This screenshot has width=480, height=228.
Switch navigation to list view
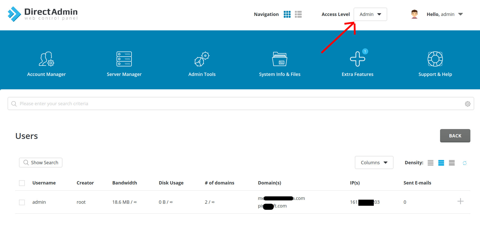pos(298,14)
